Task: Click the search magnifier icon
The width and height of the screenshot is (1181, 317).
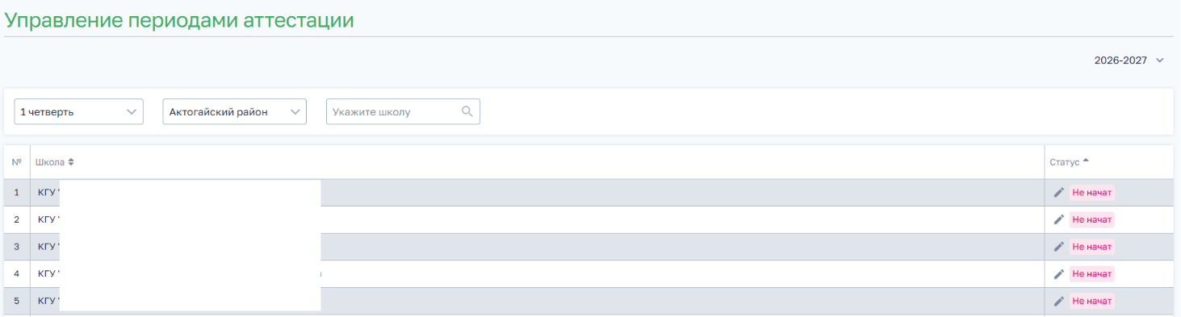Action: (x=467, y=111)
